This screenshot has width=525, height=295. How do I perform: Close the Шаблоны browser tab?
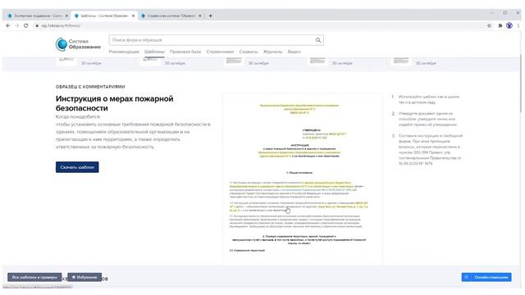tap(133, 16)
